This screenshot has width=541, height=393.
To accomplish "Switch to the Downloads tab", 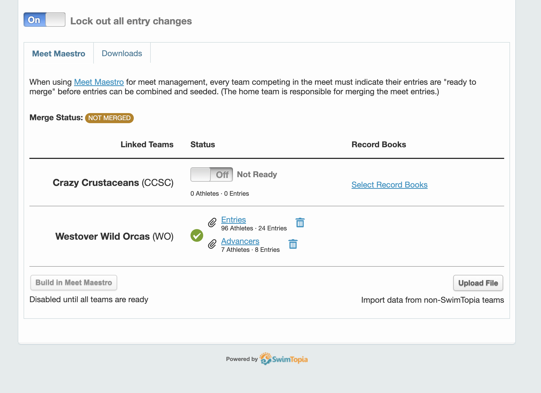I will [x=122, y=53].
